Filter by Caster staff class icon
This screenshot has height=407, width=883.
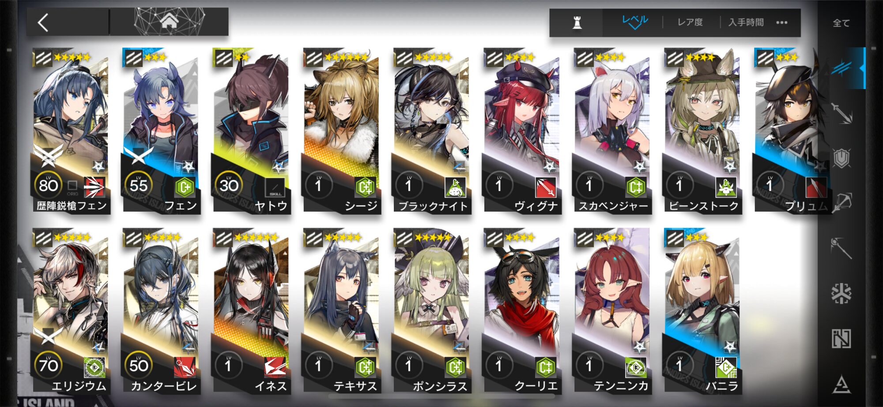click(x=842, y=248)
